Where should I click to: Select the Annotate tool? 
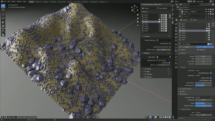tap(3, 31)
